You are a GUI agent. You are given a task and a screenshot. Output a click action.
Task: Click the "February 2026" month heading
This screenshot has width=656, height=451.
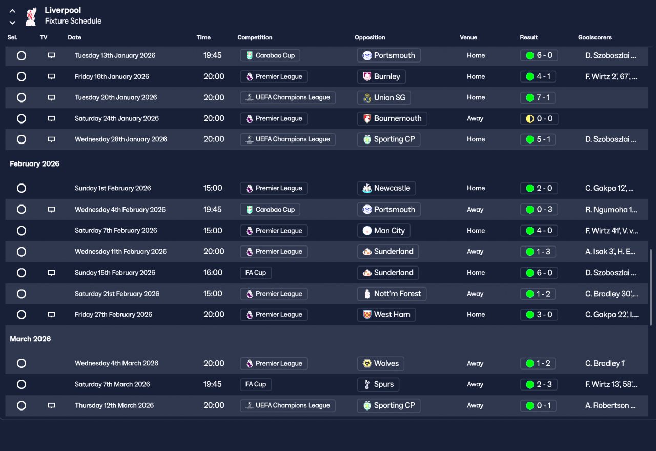tap(35, 164)
